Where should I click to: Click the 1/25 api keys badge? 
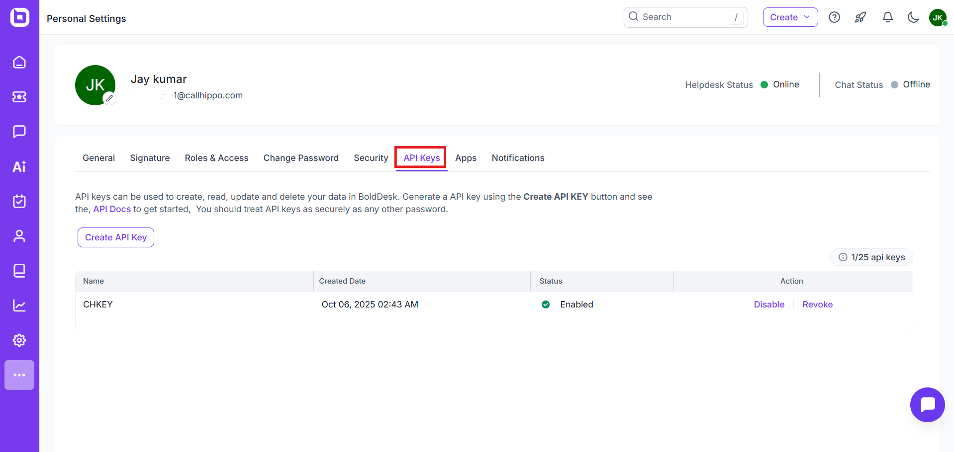(x=871, y=257)
